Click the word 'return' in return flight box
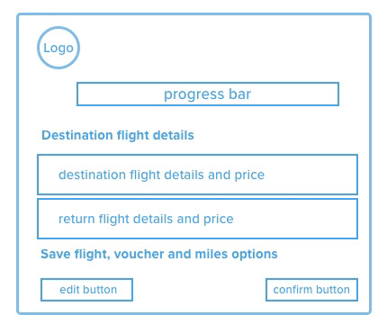The width and height of the screenshot is (387, 324). coord(76,219)
